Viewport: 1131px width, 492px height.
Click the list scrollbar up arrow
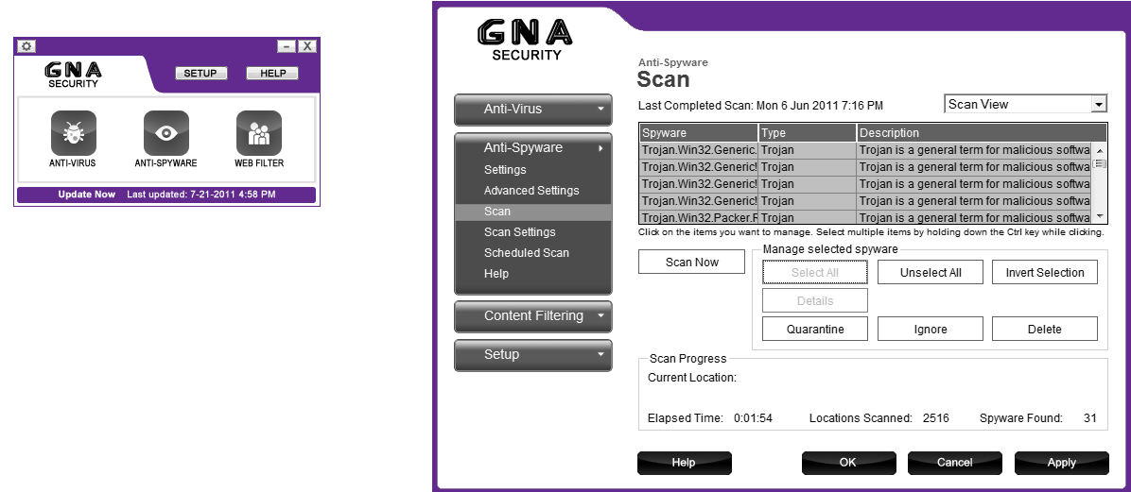point(1100,150)
